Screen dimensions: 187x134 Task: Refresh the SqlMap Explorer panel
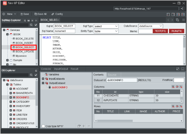[25, 20]
